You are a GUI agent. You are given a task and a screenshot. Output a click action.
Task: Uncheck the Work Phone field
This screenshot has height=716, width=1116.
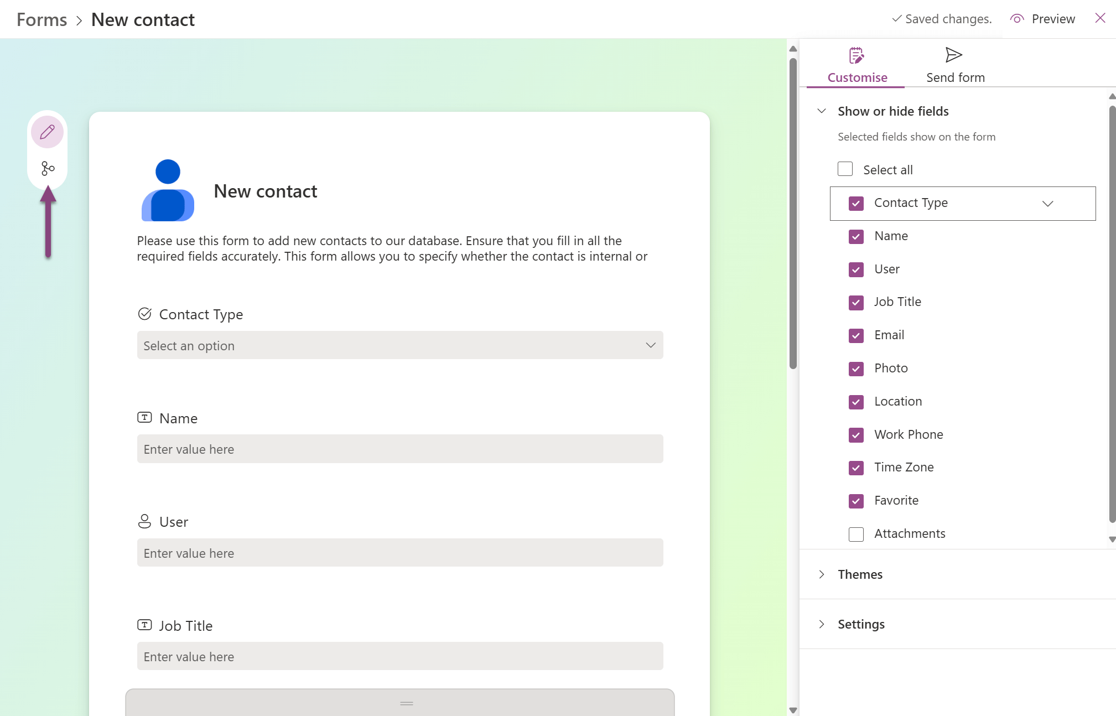coord(856,435)
